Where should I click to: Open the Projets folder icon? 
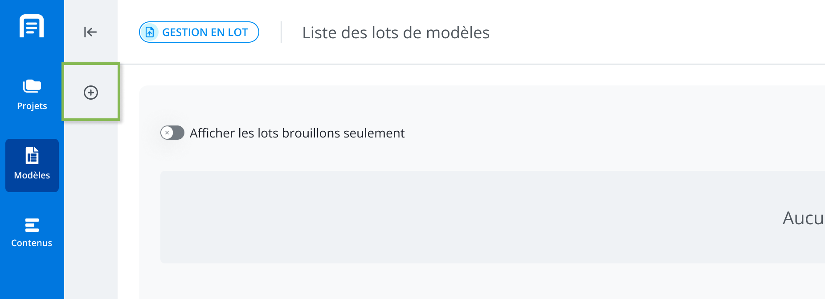coord(32,86)
